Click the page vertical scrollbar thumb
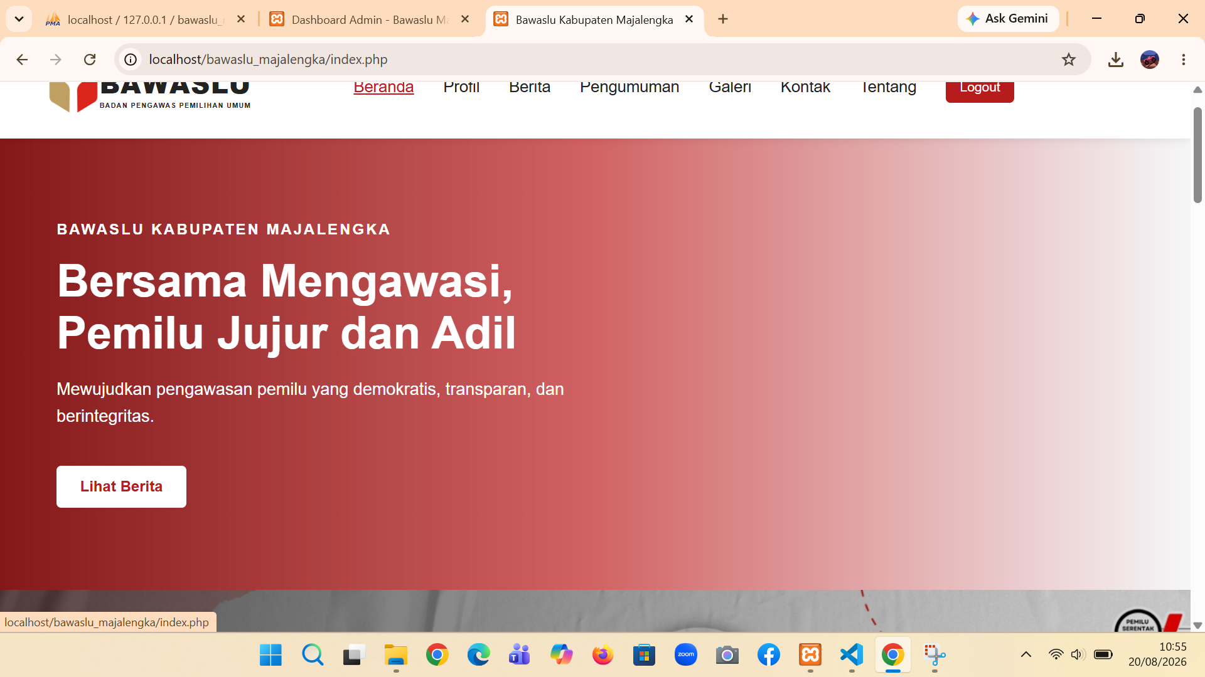Image resolution: width=1205 pixels, height=677 pixels. (1197, 155)
